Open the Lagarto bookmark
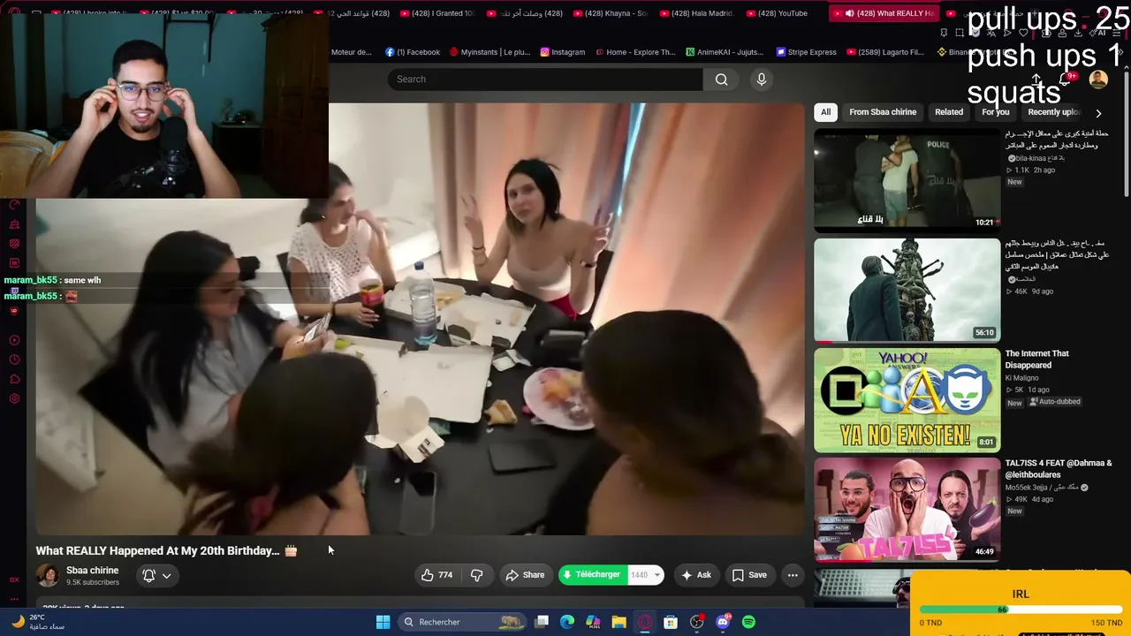 [x=885, y=52]
